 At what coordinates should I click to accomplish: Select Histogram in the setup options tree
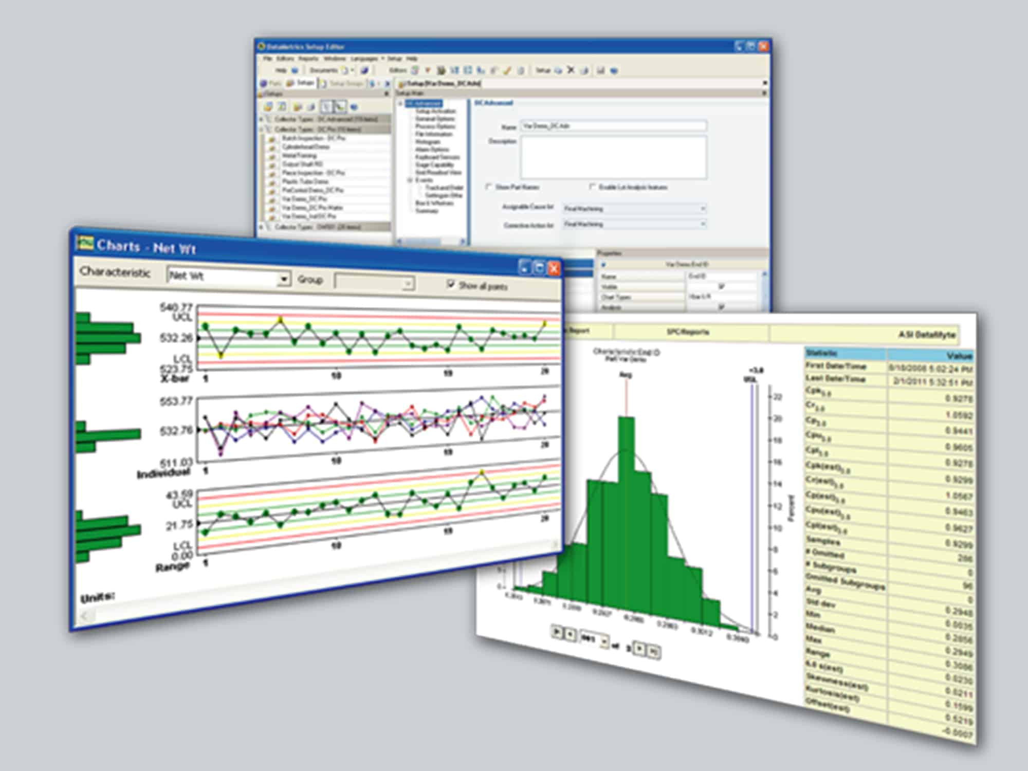click(x=428, y=142)
